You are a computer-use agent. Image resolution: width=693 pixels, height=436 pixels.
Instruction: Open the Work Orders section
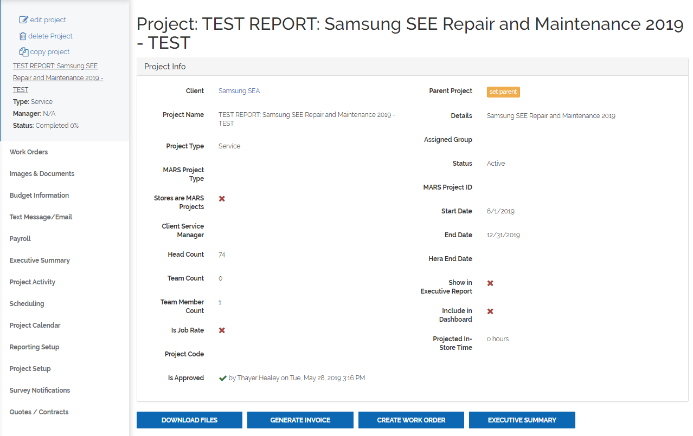pos(29,152)
